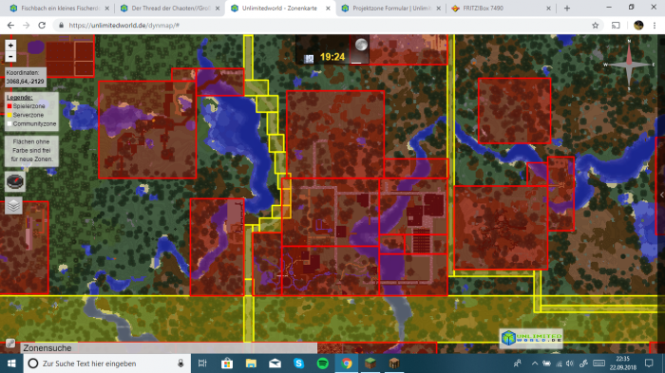Click the Zonensuche search field
Viewport: 665px width, 373px height.
(168, 348)
